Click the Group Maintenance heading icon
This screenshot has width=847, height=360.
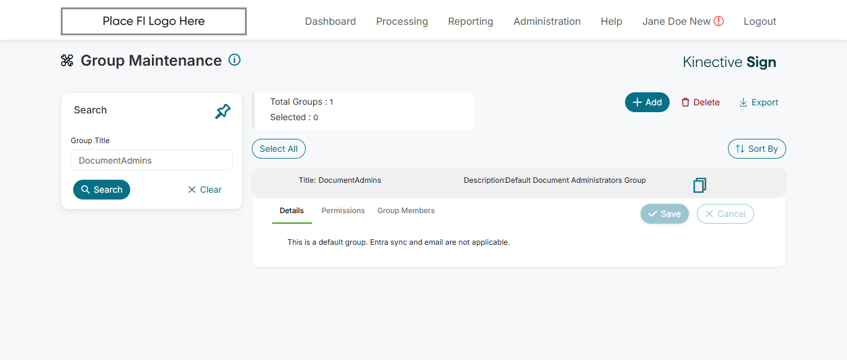67,61
